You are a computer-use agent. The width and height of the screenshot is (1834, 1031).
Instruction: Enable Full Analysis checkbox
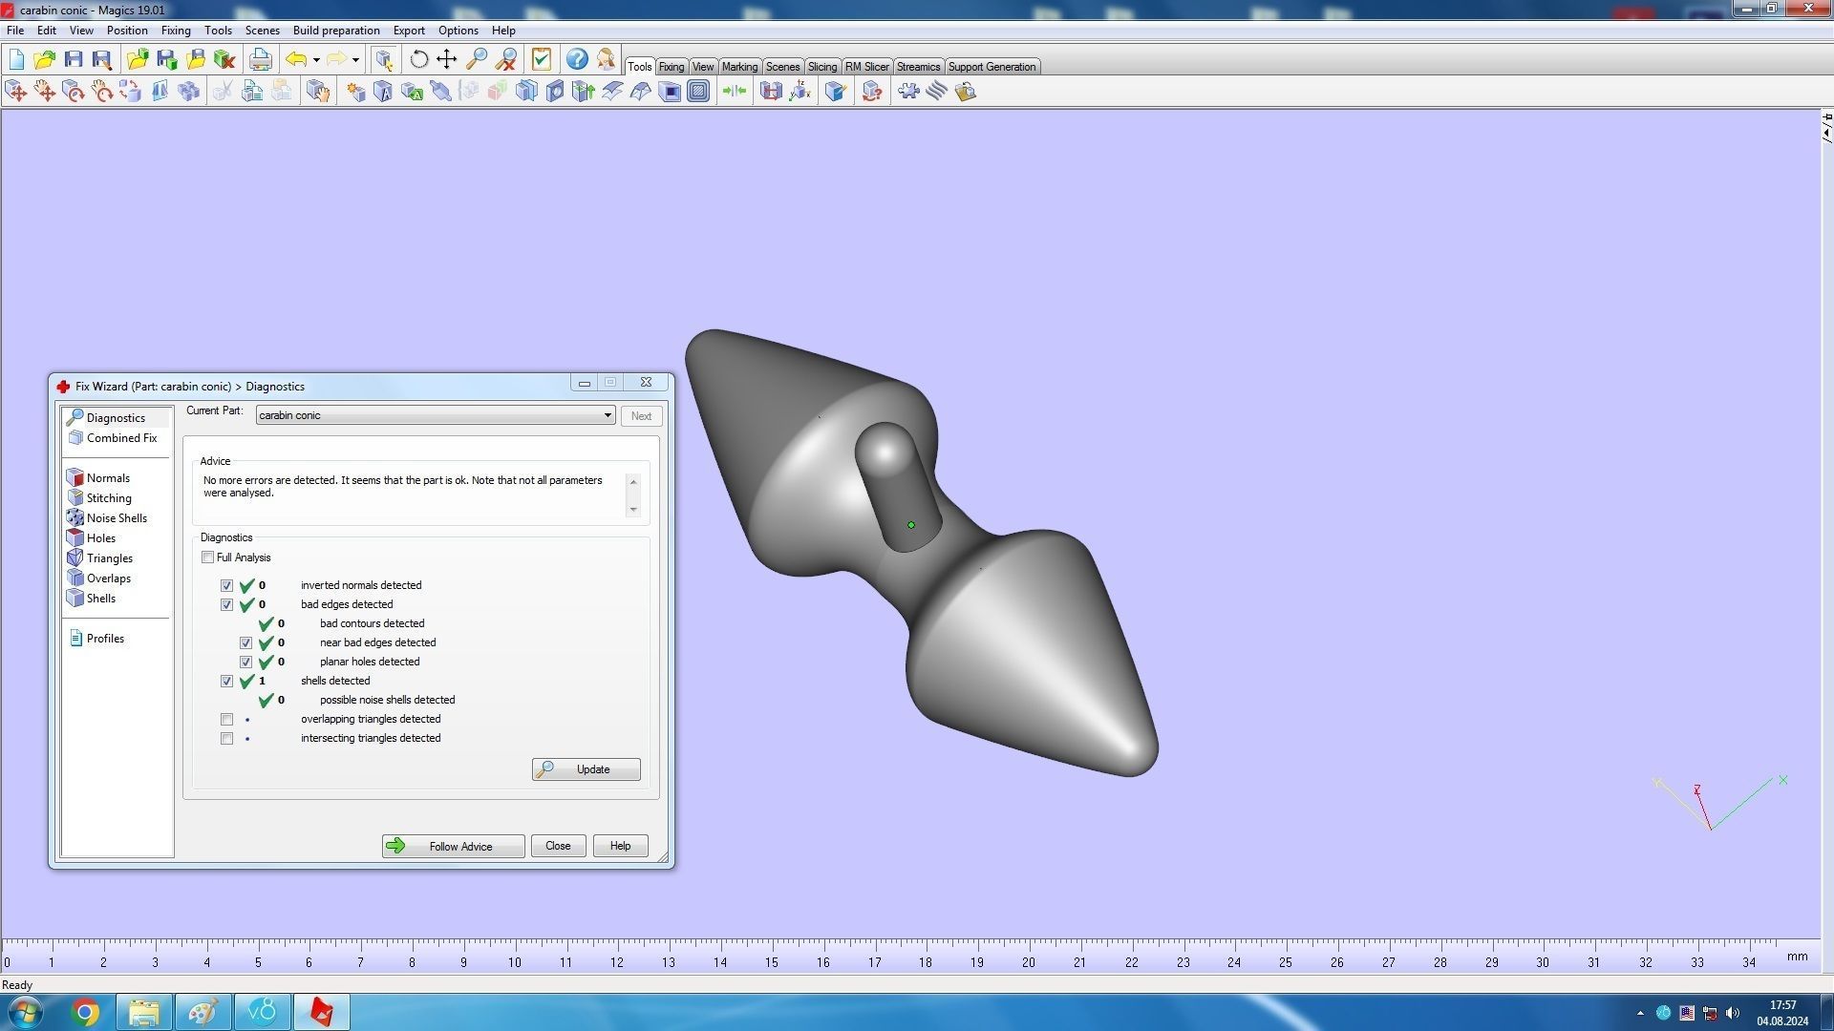[207, 558]
